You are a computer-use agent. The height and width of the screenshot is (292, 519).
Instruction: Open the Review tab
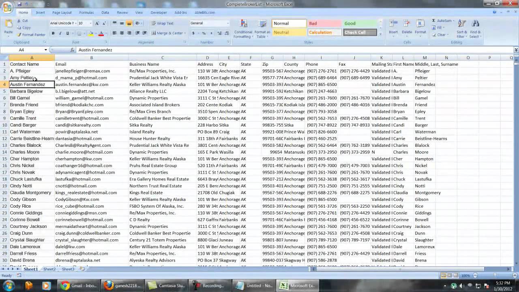point(122,13)
